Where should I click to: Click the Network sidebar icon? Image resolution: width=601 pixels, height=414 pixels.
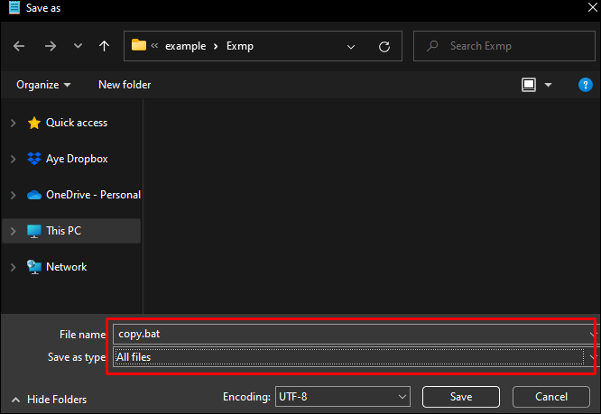pos(34,267)
